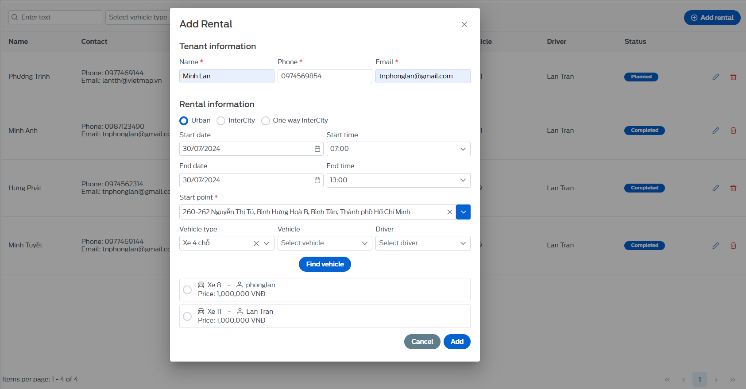Click the Name input field with Minh Lan
Image resolution: width=746 pixels, height=389 pixels.
click(227, 76)
